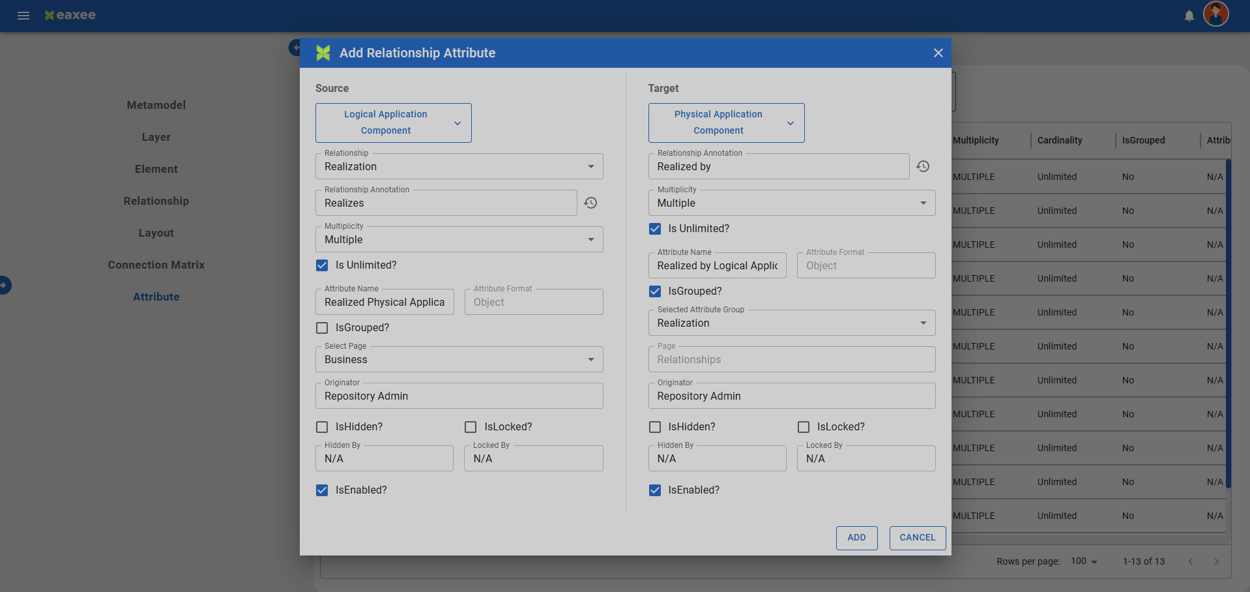This screenshot has height=592, width=1250.
Task: Open Metamodel in sidebar
Action: 156,105
